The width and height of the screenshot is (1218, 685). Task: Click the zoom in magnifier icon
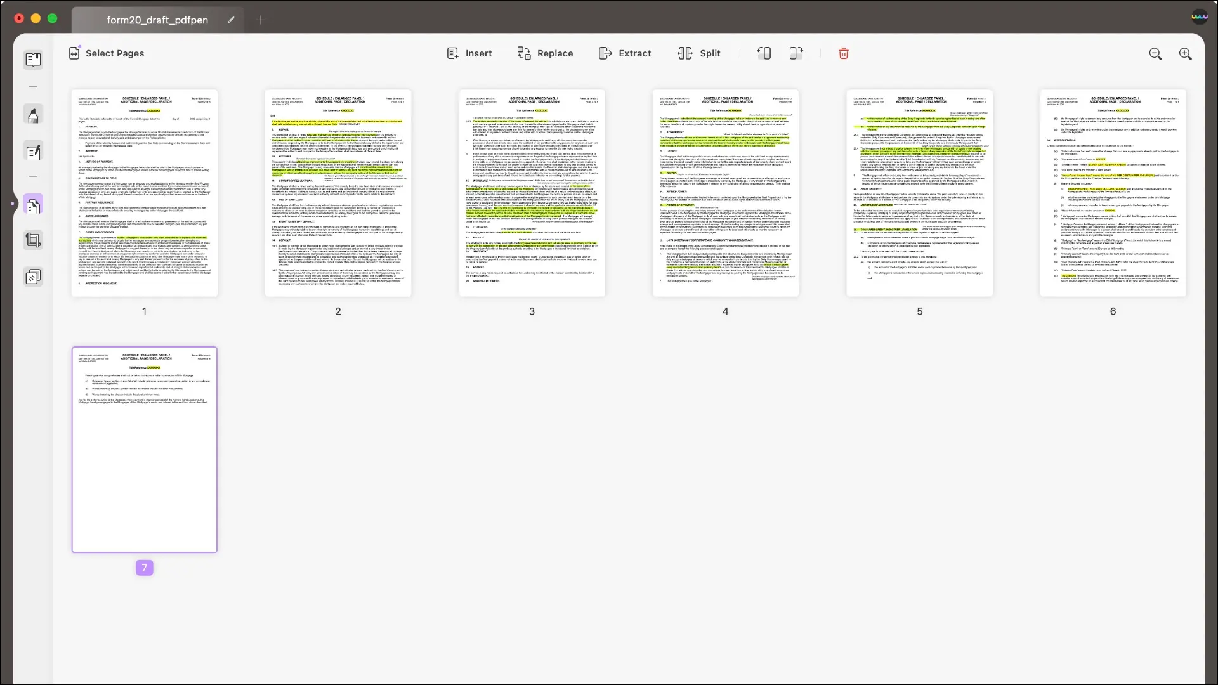tap(1186, 53)
